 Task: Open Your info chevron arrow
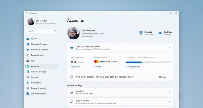click(x=170, y=92)
